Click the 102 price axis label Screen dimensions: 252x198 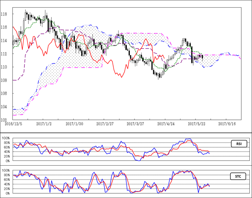[x=5, y=120]
